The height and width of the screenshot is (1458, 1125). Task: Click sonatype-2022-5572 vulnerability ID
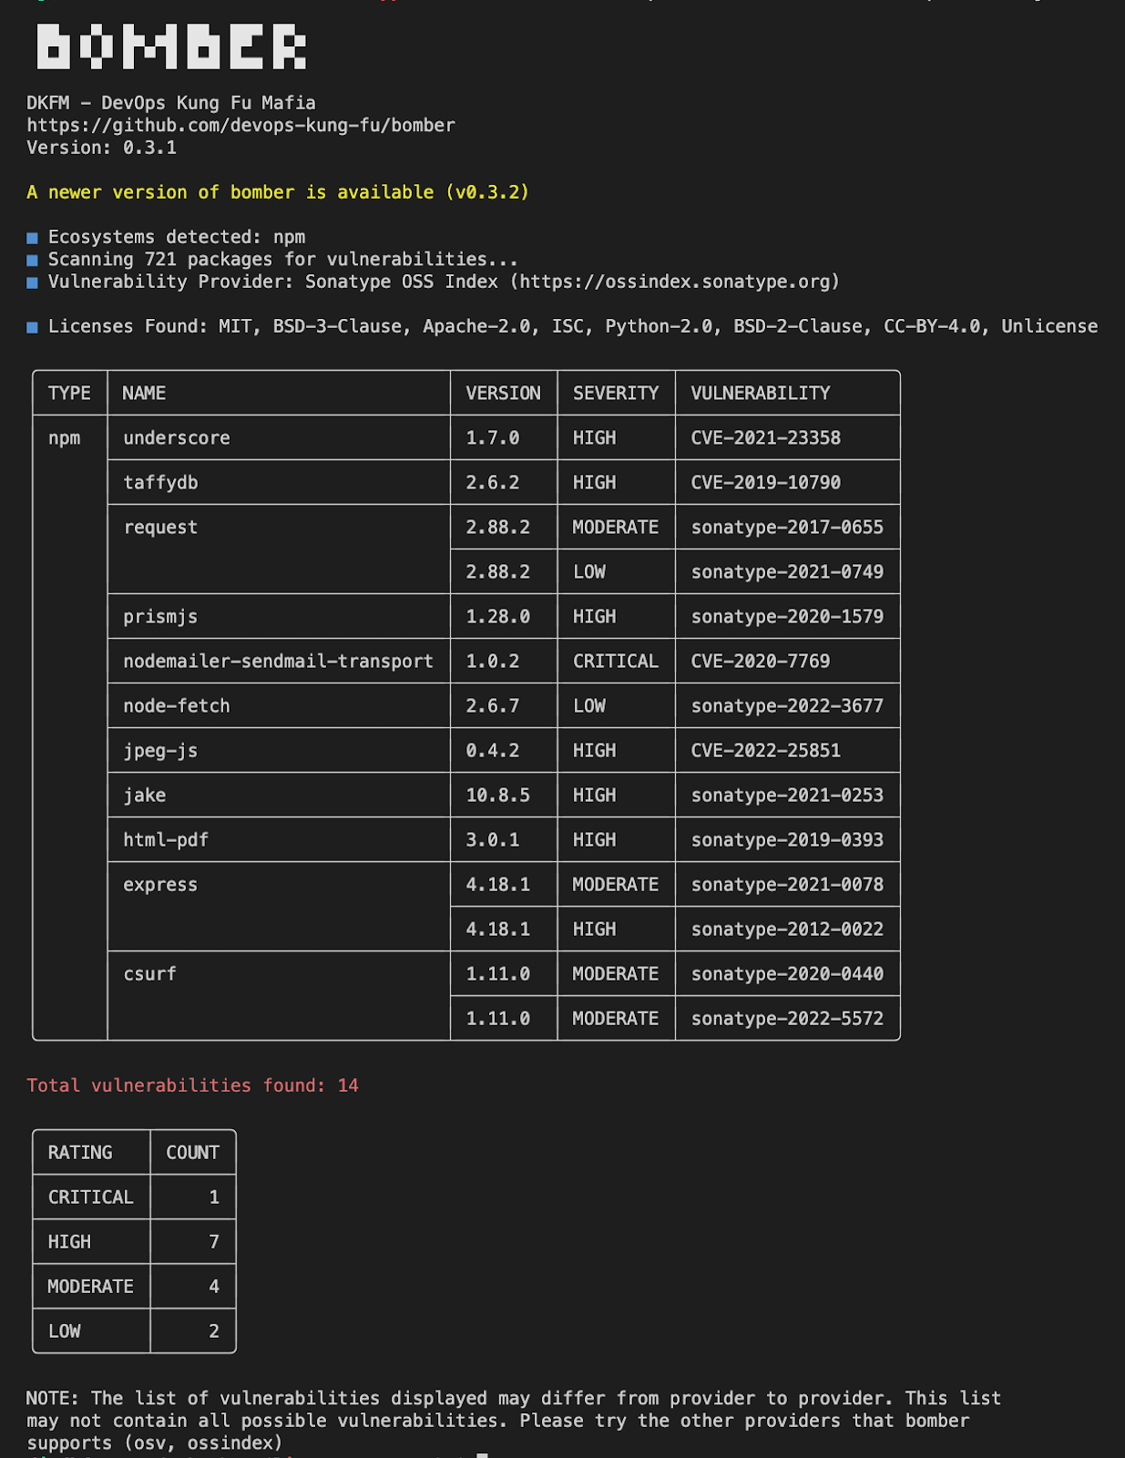click(x=787, y=1019)
